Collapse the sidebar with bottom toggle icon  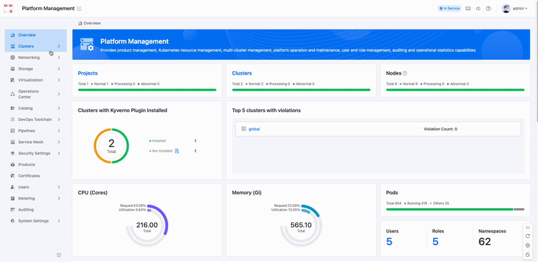59,255
